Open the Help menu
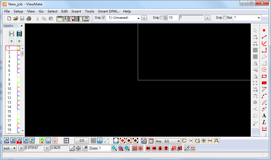This screenshot has width=271, height=160. pos(127,11)
